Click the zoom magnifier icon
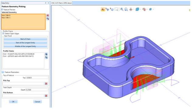 pos(122,9)
